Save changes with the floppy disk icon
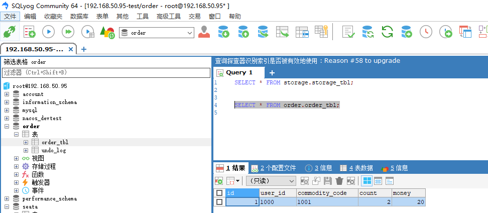Viewport: 488px width, 213px height. click(x=327, y=181)
